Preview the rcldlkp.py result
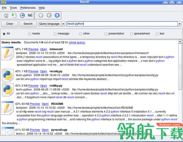183x142 pixels. pyautogui.click(x=33, y=86)
